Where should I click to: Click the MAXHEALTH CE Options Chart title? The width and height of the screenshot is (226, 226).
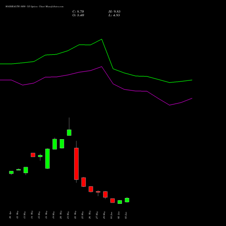coord(34,7)
